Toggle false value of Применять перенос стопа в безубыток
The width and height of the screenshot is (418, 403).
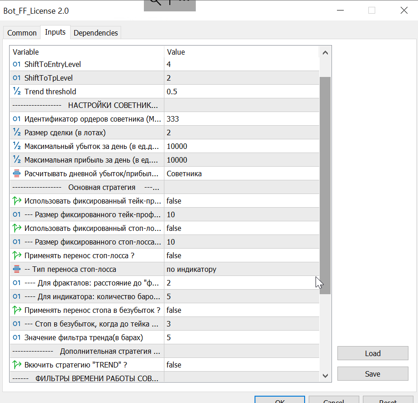point(241,310)
